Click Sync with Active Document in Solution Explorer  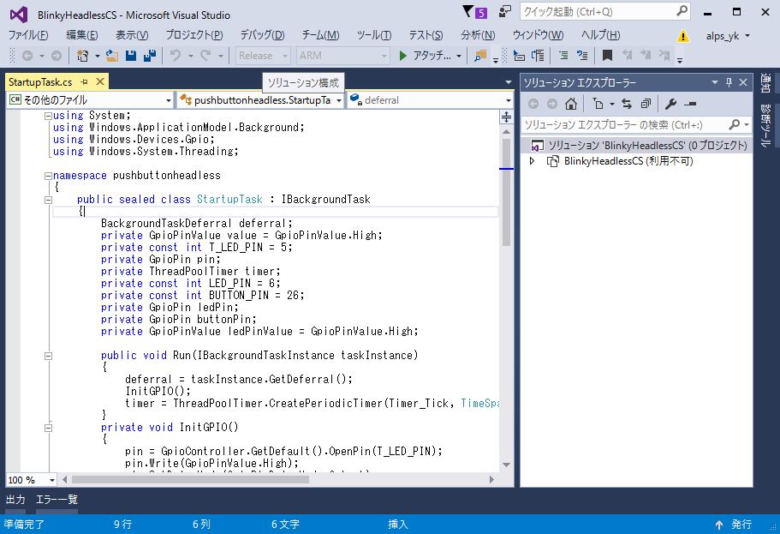[627, 104]
